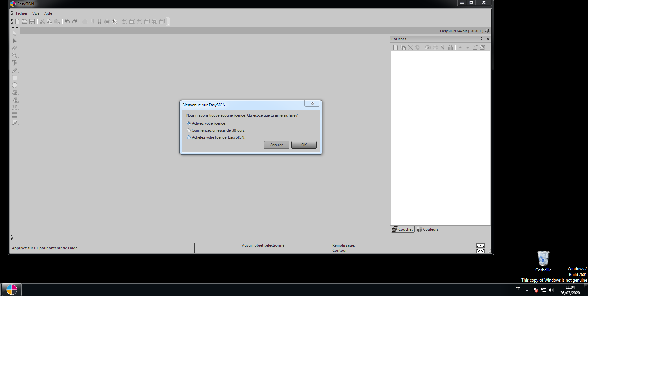649x365 pixels.
Task: Switch to the Couches tab
Action: tap(403, 229)
